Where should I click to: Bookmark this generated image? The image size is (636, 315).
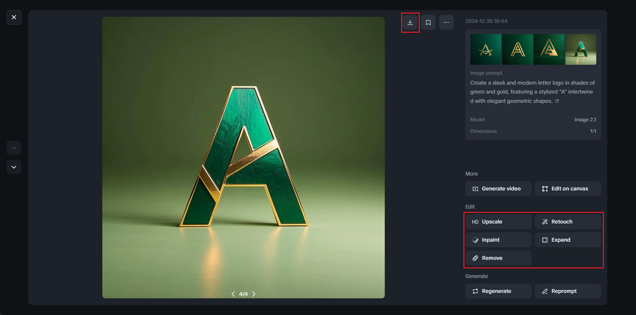coord(428,22)
